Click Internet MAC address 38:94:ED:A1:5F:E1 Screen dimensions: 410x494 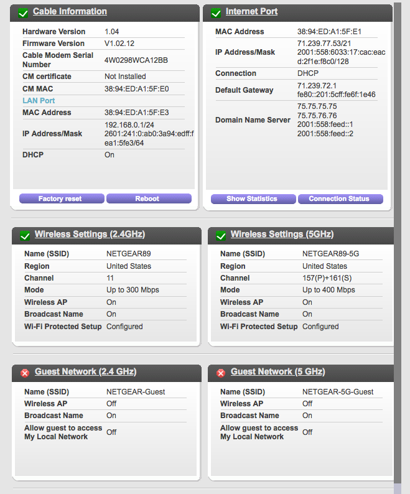coord(329,32)
